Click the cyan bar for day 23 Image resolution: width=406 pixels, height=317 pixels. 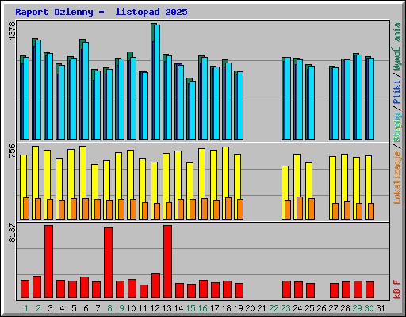pyautogui.click(x=288, y=98)
